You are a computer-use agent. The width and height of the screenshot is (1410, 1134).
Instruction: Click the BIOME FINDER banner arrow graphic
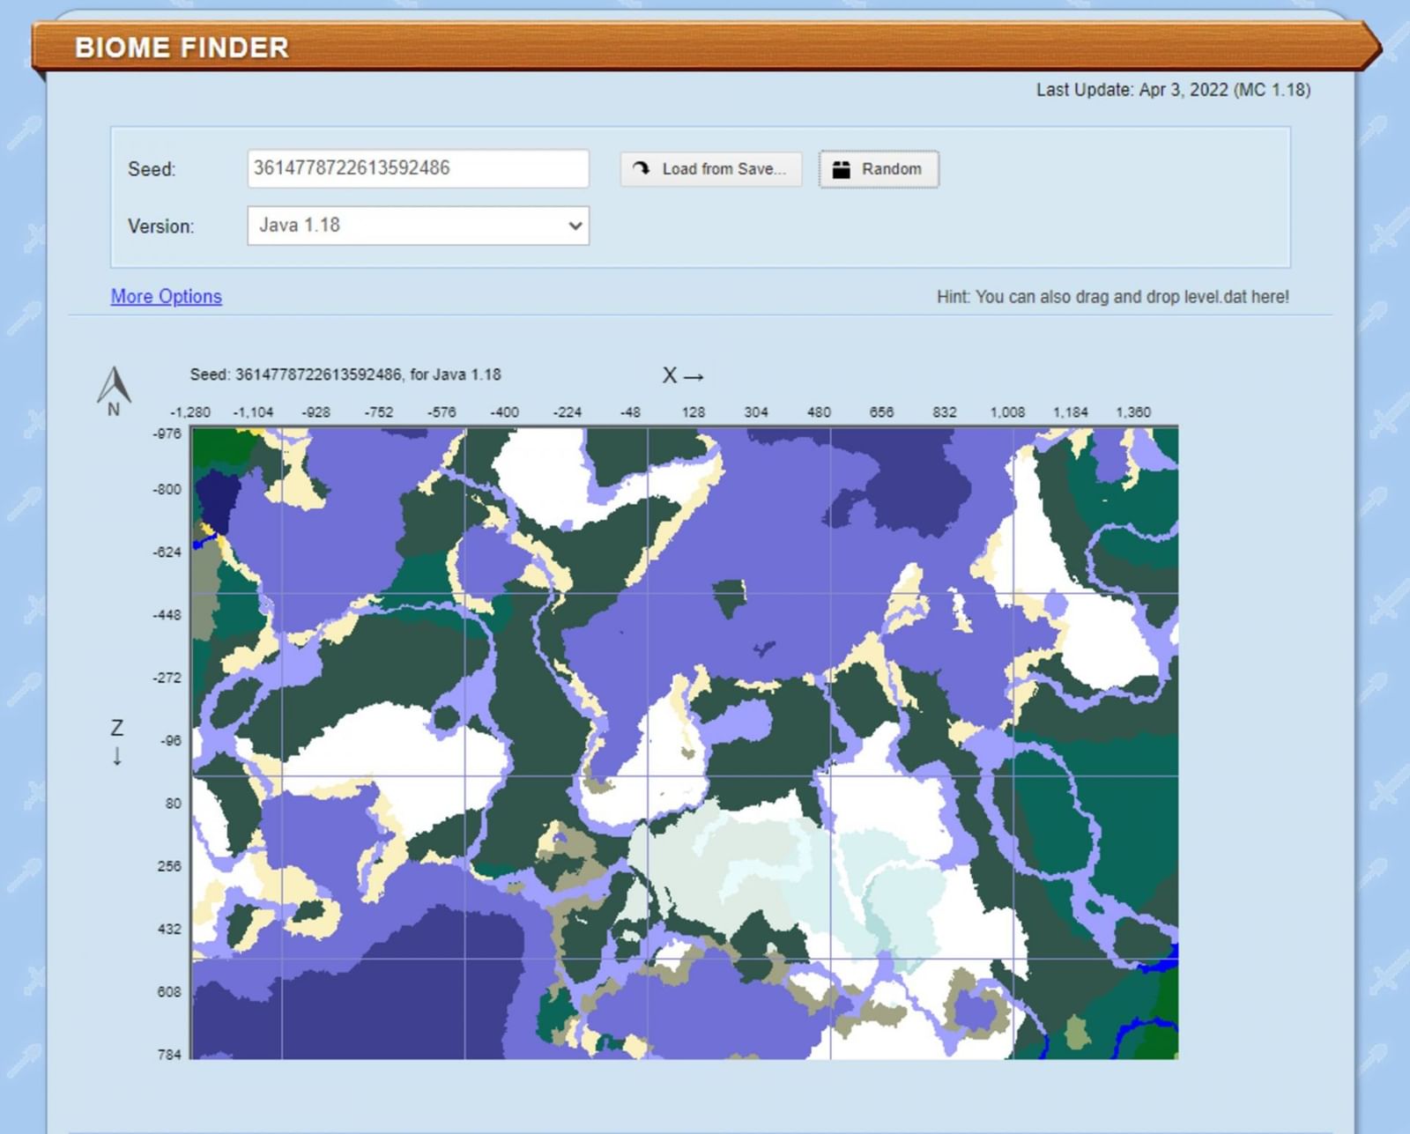1370,48
